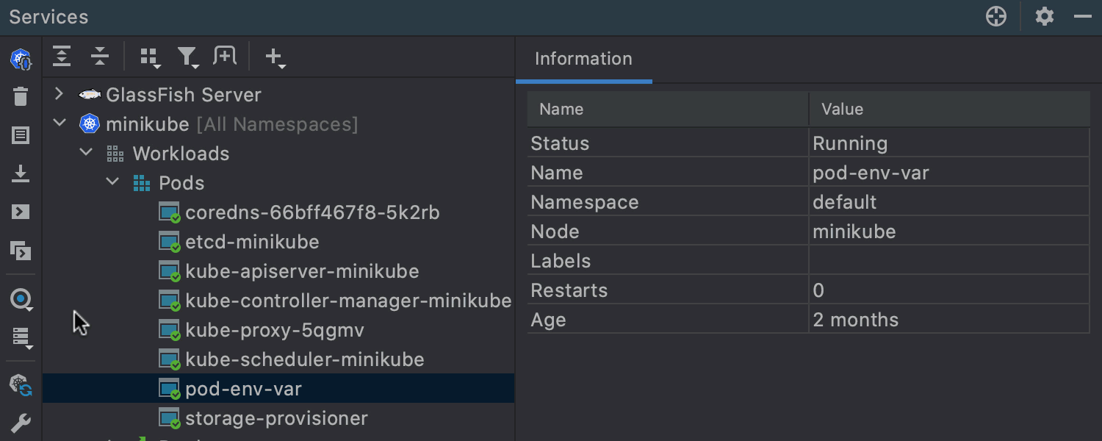This screenshot has height=441, width=1102.
Task: Click the describe resource magnifier icon
Action: (x=21, y=299)
